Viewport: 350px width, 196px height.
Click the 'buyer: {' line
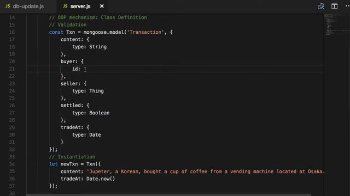point(72,62)
